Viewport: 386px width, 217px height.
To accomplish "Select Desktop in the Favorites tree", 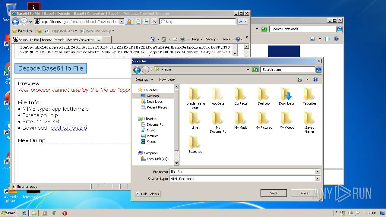I will coord(153,96).
